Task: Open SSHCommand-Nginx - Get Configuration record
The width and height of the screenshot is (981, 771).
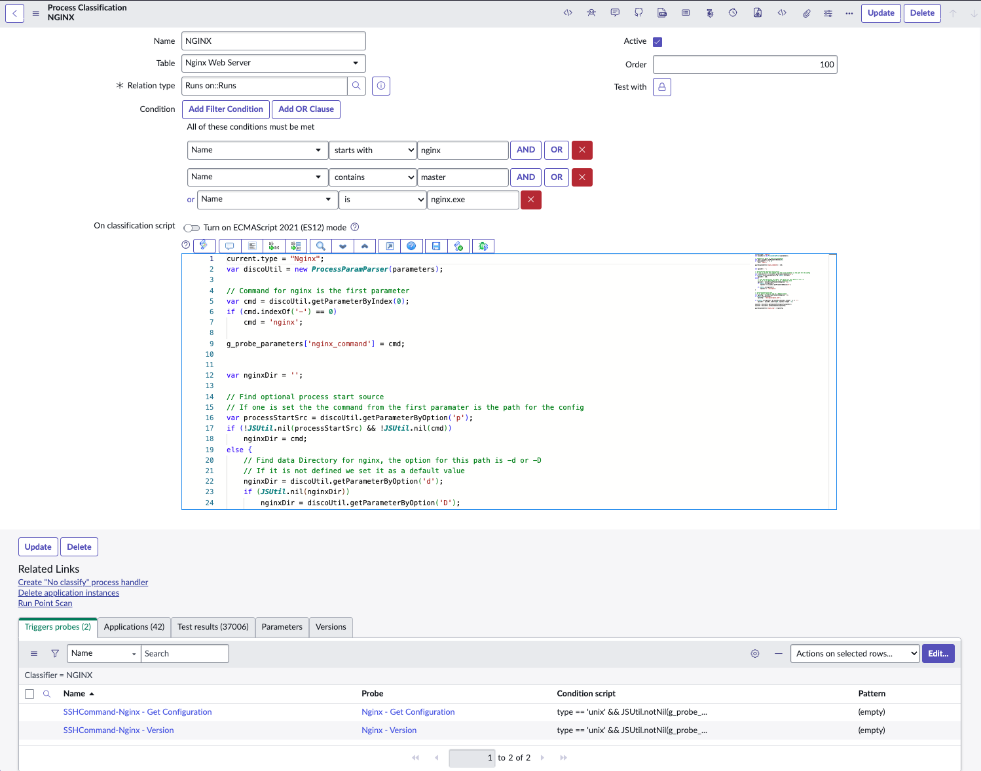Action: pyautogui.click(x=138, y=712)
